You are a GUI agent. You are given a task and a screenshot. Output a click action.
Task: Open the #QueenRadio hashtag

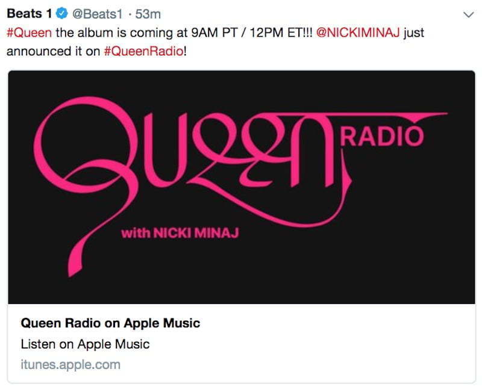(144, 51)
